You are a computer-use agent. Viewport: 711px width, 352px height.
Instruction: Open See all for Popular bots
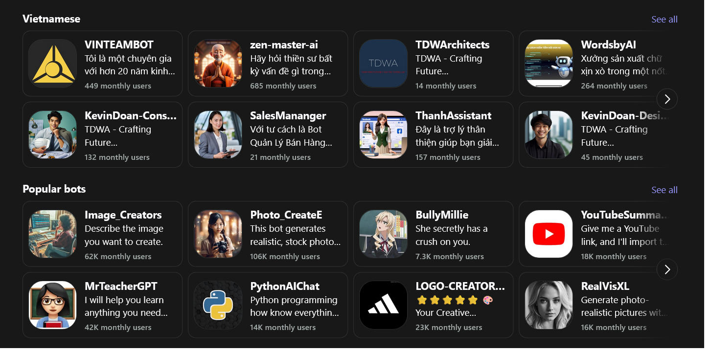pos(664,190)
